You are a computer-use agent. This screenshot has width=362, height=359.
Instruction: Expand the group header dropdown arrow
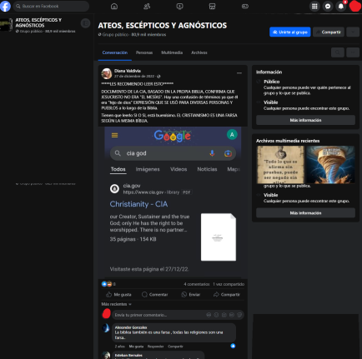[x=353, y=32]
